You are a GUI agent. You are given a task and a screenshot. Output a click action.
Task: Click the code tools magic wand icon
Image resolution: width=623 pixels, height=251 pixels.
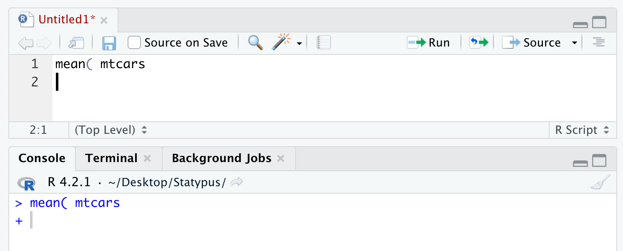281,42
